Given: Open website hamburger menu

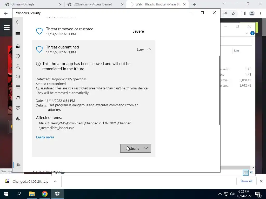Looking at the screenshot, I should [7, 27].
